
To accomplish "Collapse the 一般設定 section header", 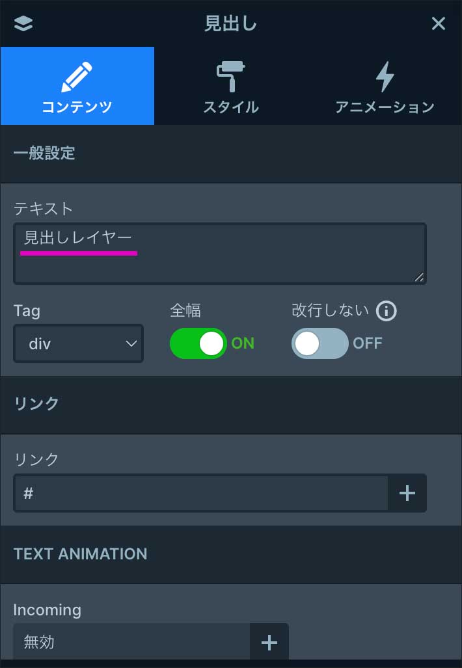I will pyautogui.click(x=231, y=154).
